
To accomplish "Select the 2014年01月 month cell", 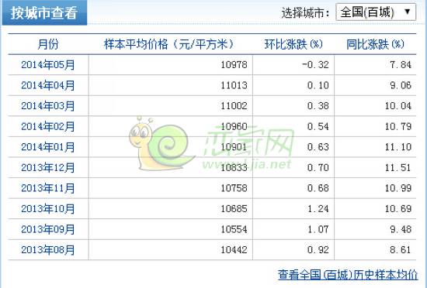I will coord(48,147).
